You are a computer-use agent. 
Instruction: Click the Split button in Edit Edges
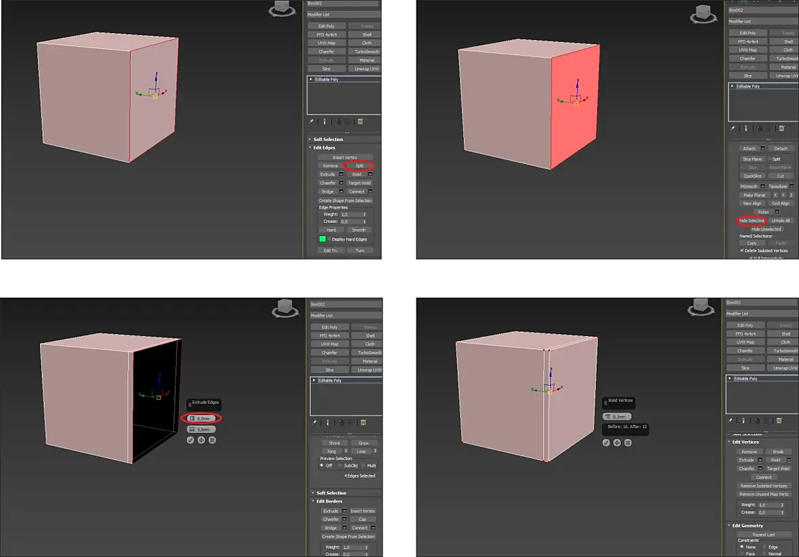click(x=360, y=166)
